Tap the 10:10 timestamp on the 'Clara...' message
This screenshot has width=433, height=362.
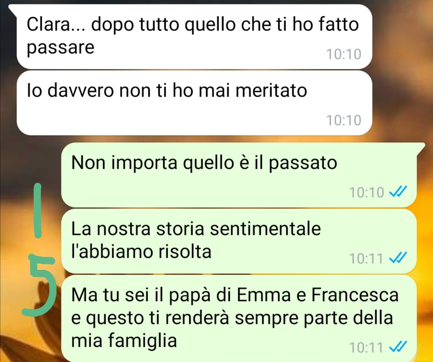pos(344,54)
